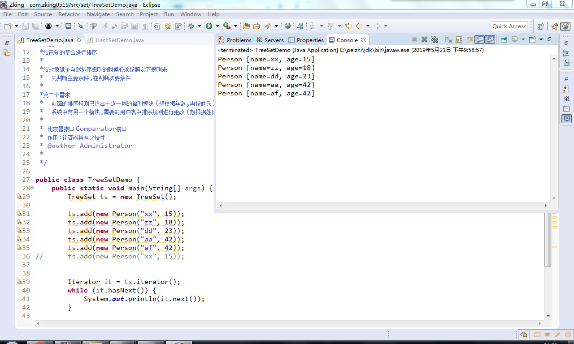Open the Search dropdown arrow
The height and width of the screenshot is (344, 574).
276,26
